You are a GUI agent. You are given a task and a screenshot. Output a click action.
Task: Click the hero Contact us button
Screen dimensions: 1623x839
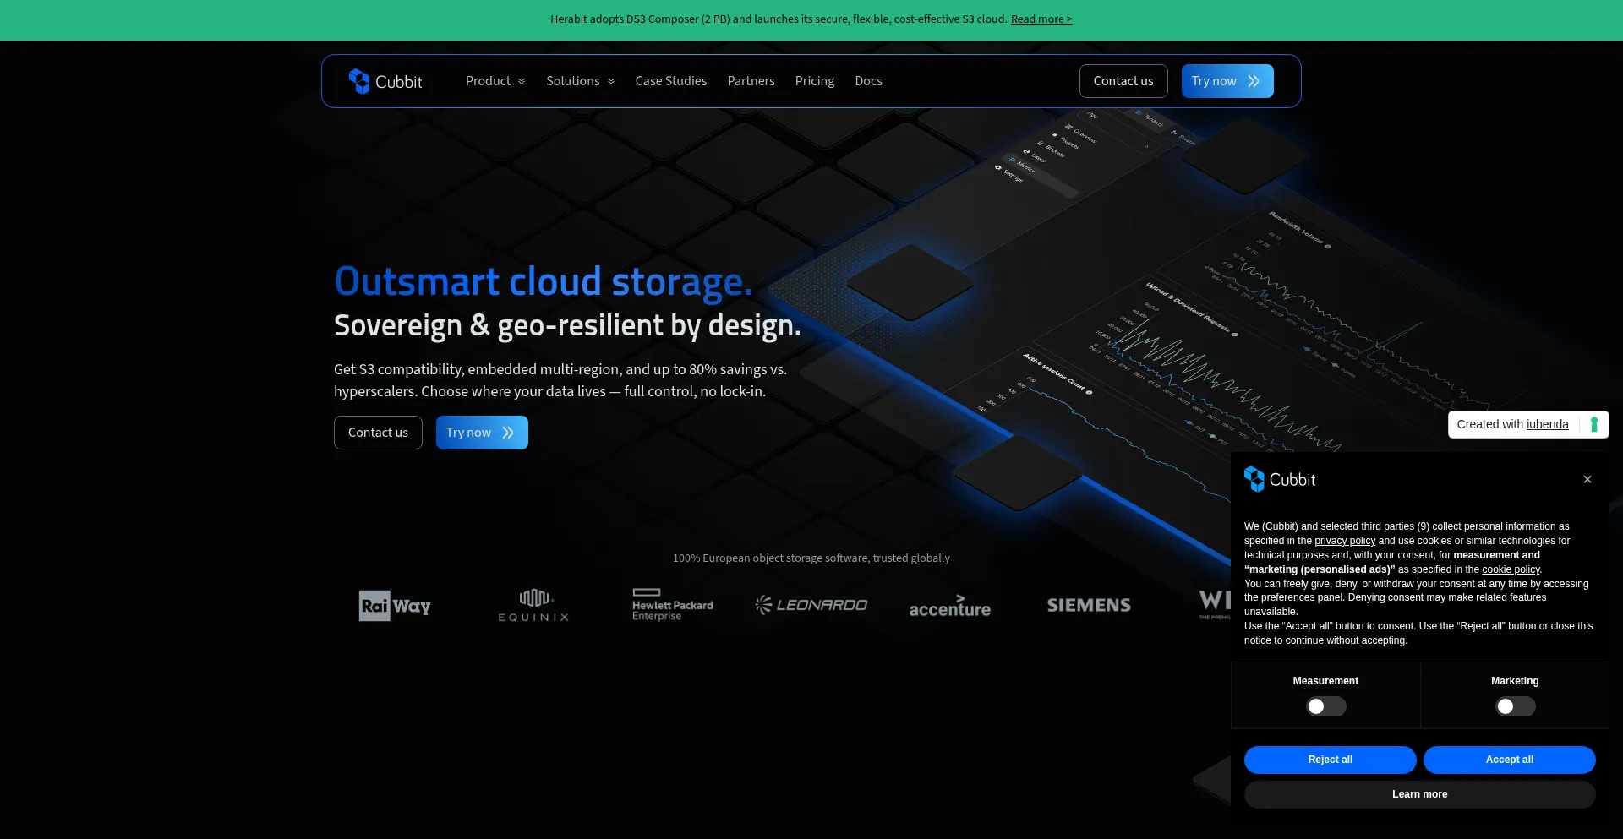tap(378, 433)
